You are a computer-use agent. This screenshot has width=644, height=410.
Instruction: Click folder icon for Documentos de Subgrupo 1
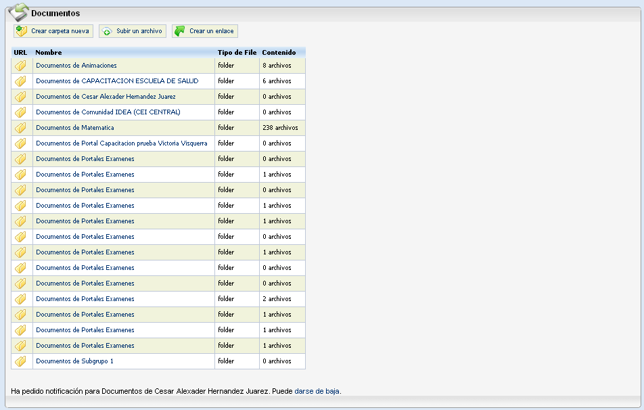pyautogui.click(x=21, y=361)
